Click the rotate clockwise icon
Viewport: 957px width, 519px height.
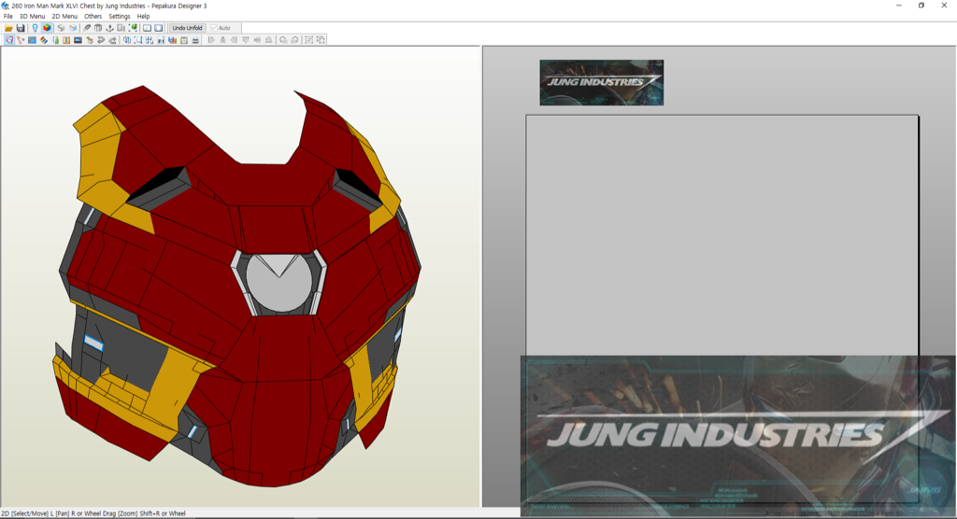(x=294, y=40)
